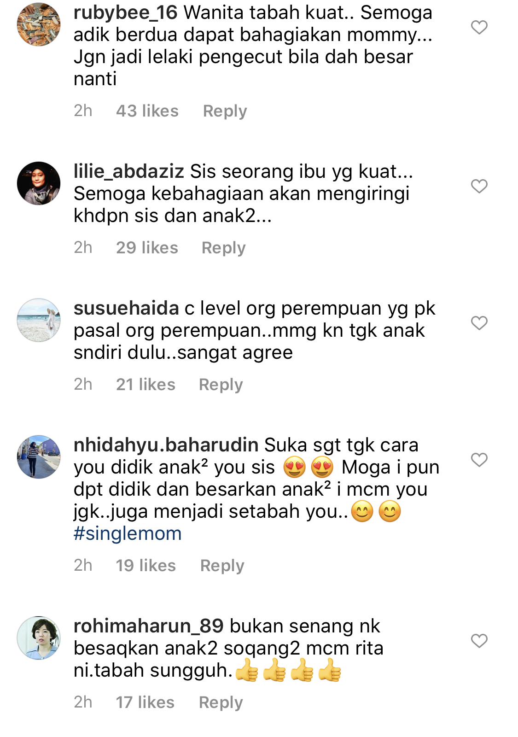518x737 pixels.
Task: Open the #singlemom hashtag
Action: click(128, 533)
